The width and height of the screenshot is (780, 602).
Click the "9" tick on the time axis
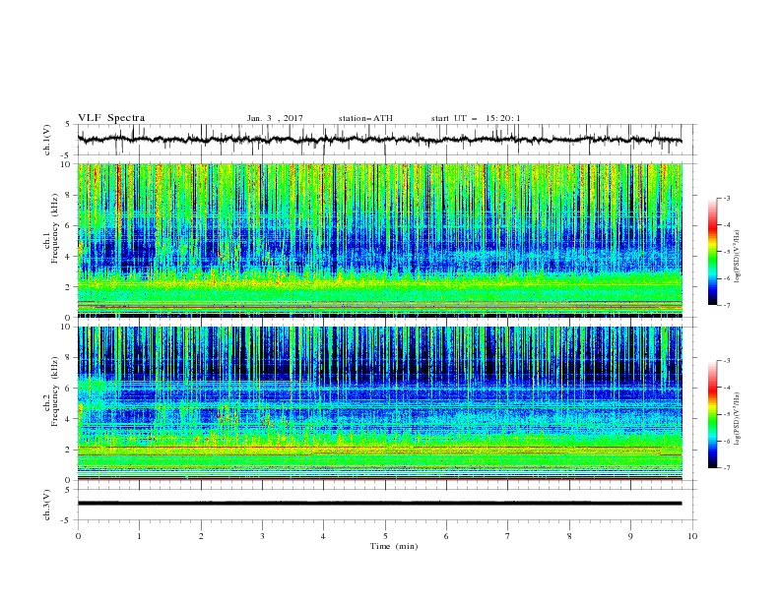(630, 536)
